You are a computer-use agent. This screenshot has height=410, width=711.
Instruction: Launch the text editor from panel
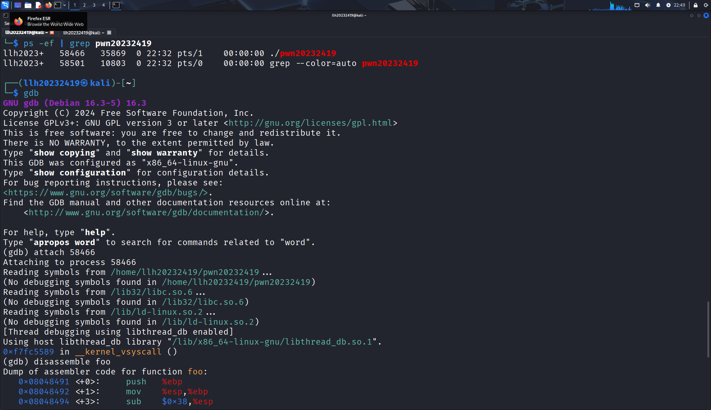[x=38, y=5]
